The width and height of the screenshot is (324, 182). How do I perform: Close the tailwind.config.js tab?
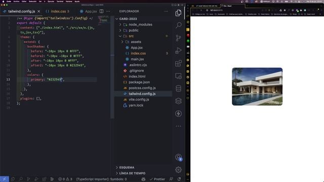click(39, 11)
